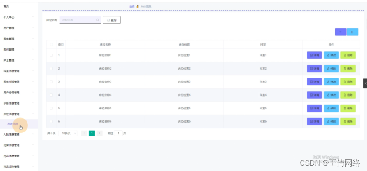Check the checkbox for row 5
Image resolution: width=367 pixels, height=171 pixels.
(51, 108)
